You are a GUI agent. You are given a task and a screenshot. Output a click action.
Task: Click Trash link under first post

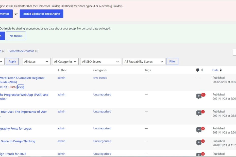coord(12,87)
